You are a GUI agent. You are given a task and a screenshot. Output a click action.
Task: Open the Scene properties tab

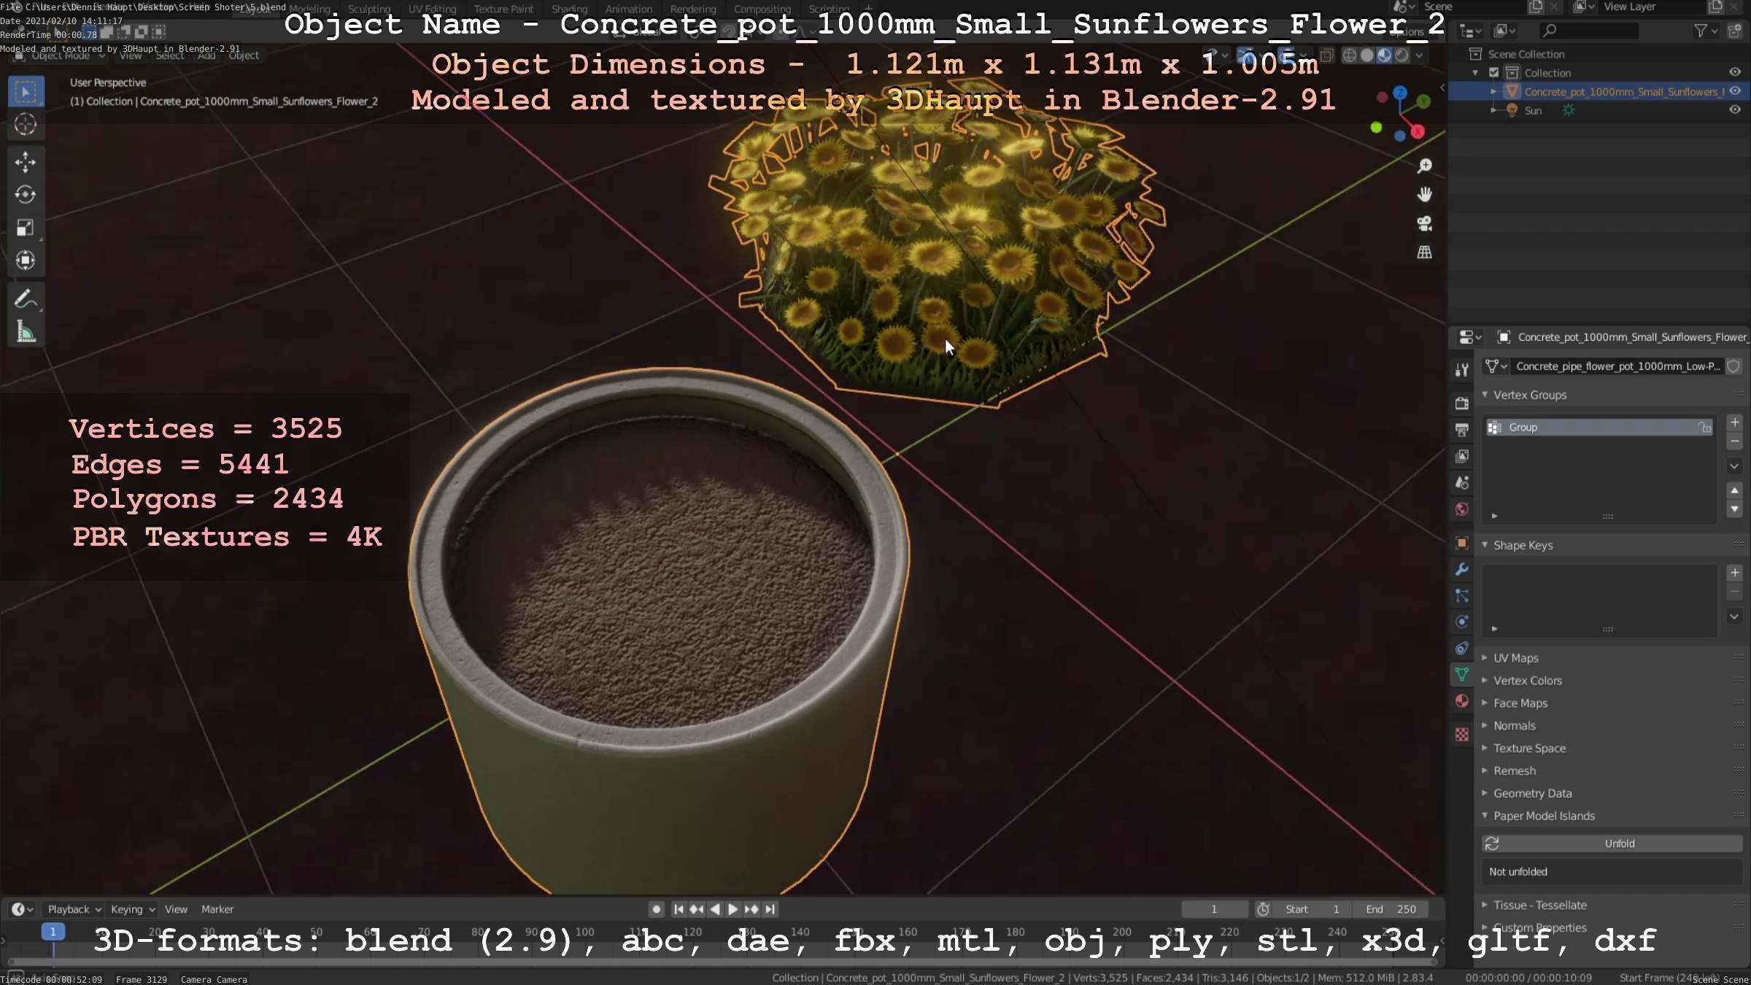[1461, 483]
